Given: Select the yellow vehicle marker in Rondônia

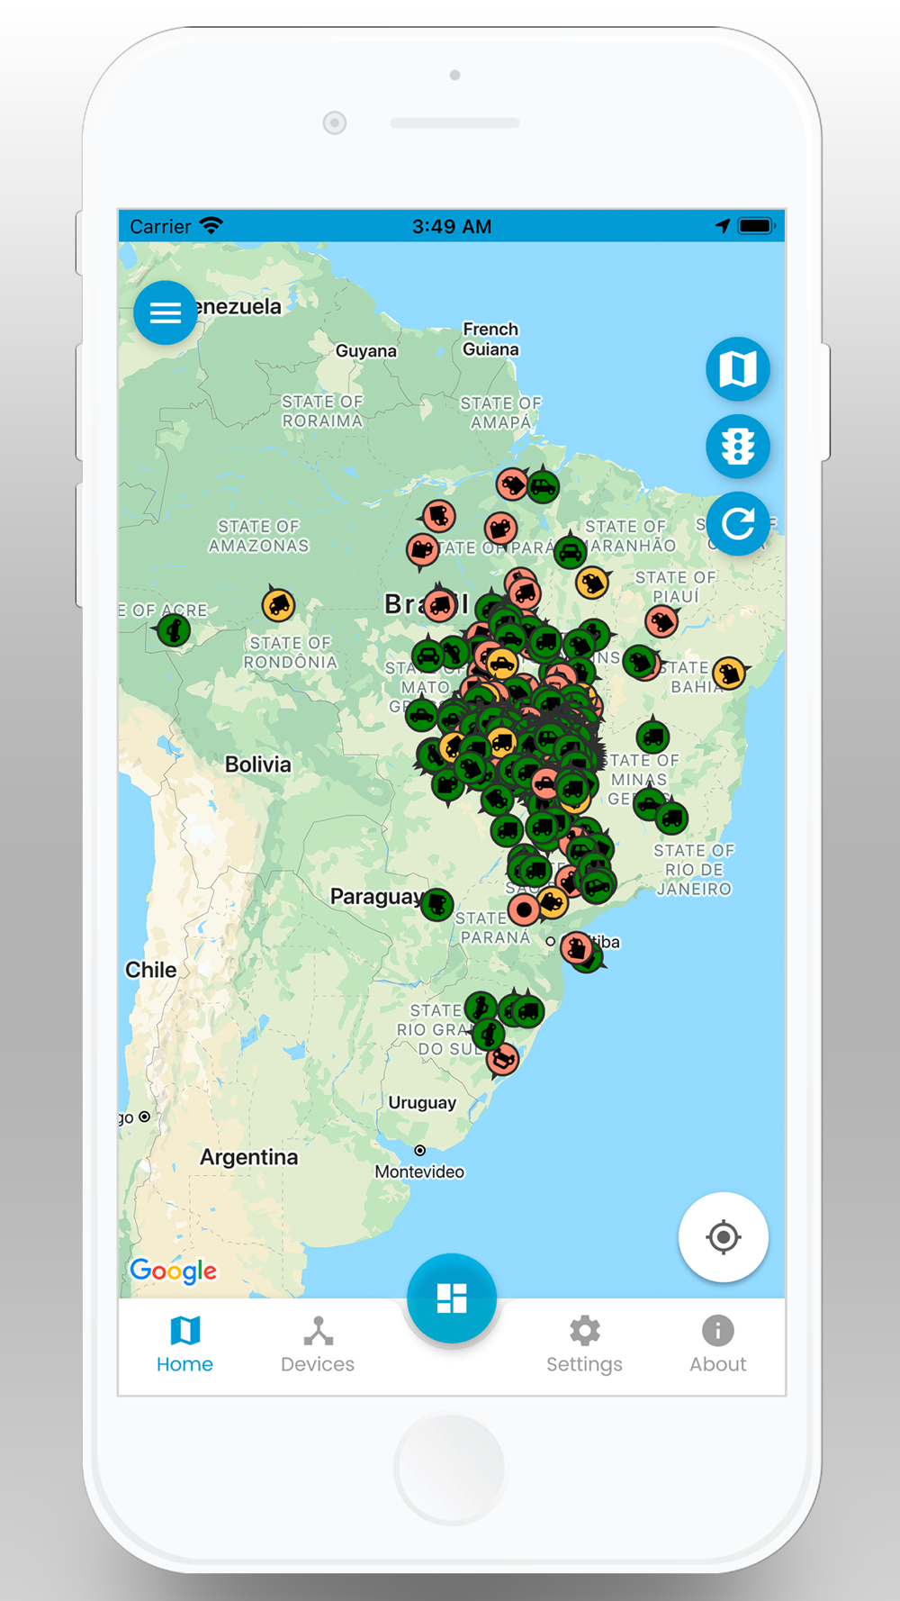Looking at the screenshot, I should (x=278, y=604).
